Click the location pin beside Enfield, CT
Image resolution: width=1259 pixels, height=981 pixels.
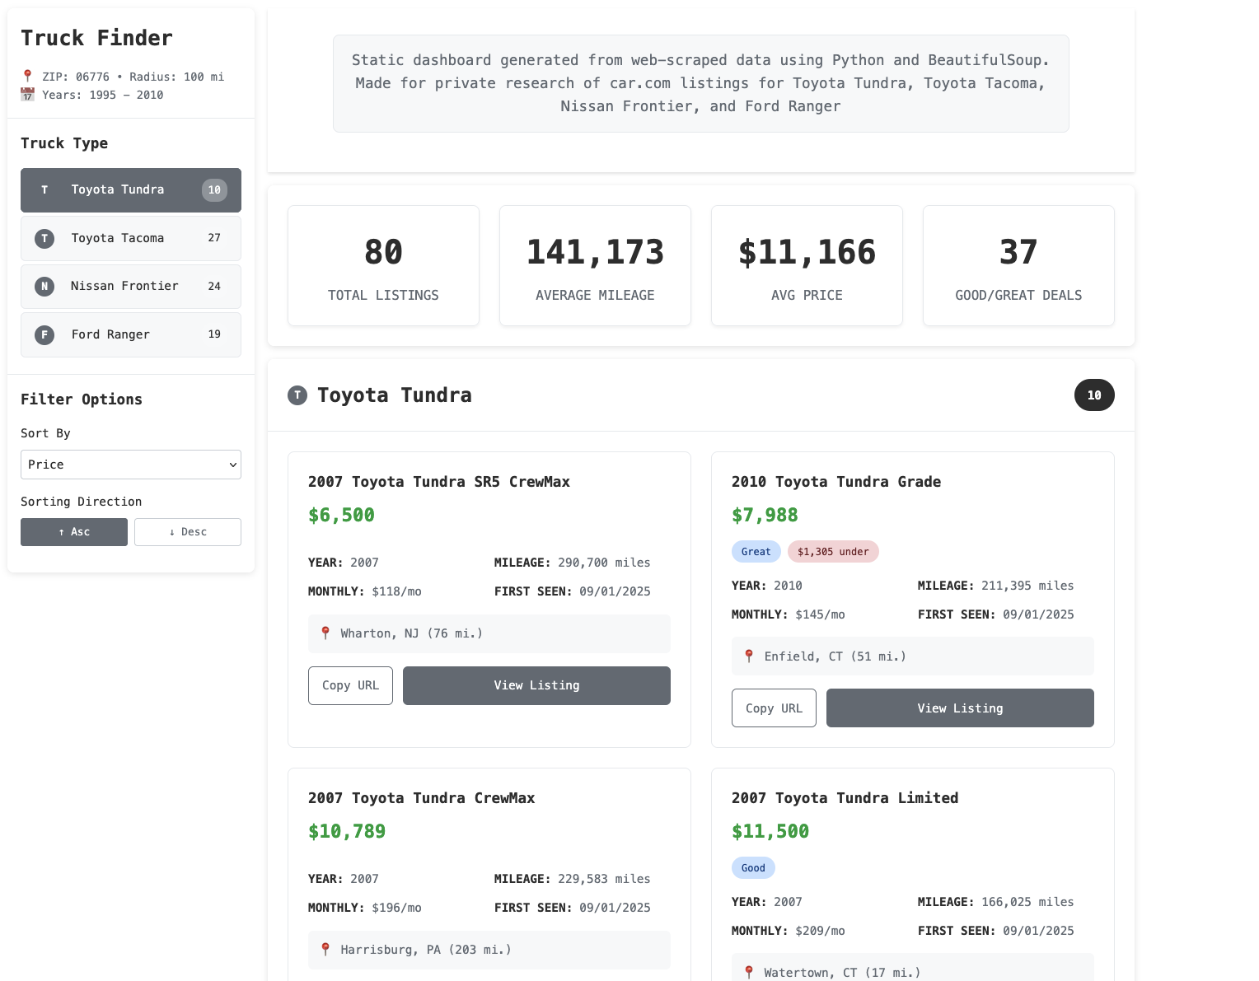coord(749,656)
